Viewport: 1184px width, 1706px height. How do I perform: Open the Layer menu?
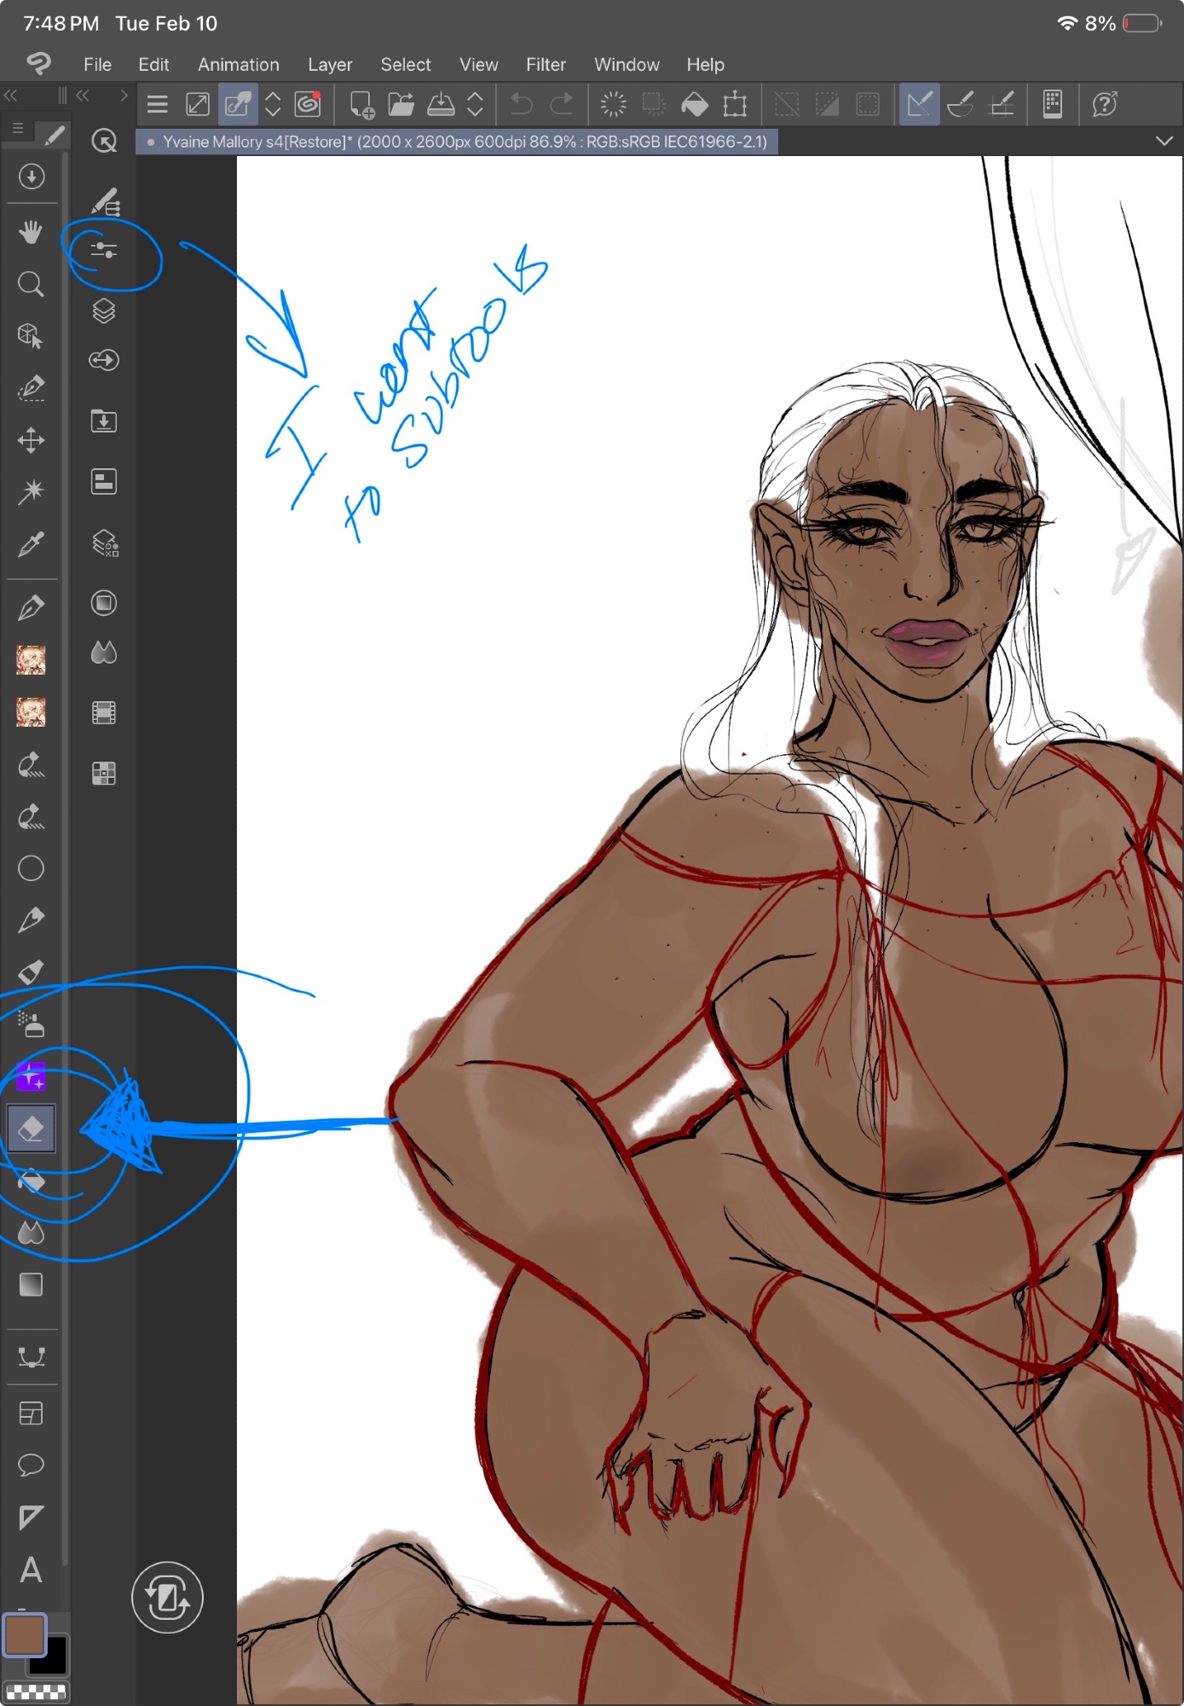coord(330,65)
